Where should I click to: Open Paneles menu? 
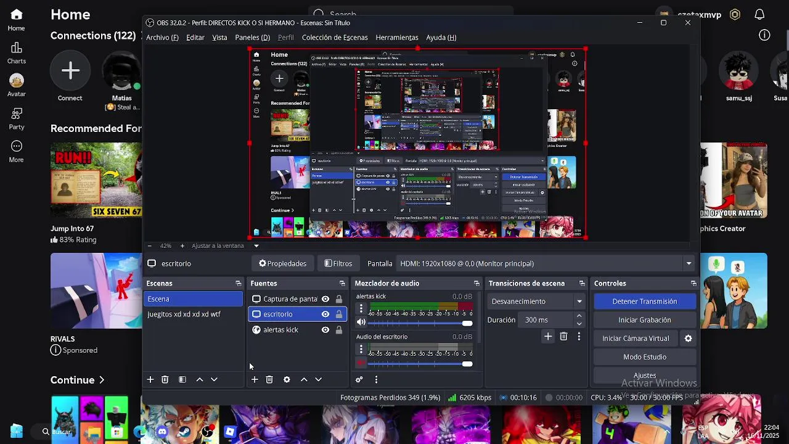click(253, 38)
